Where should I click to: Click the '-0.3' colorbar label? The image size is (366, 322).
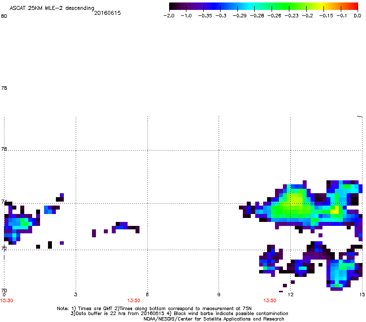click(221, 16)
